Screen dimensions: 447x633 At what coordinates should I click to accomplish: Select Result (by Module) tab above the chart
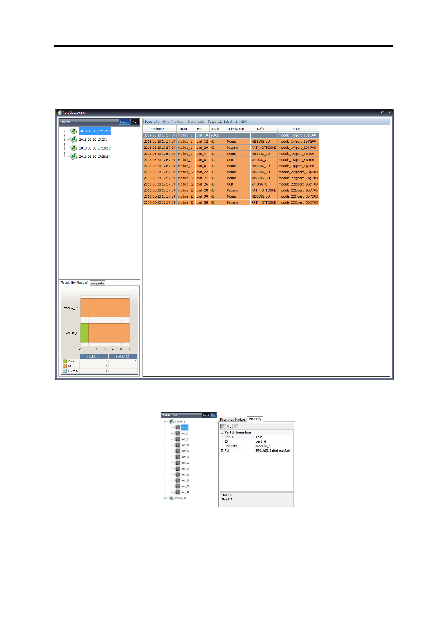coord(75,283)
